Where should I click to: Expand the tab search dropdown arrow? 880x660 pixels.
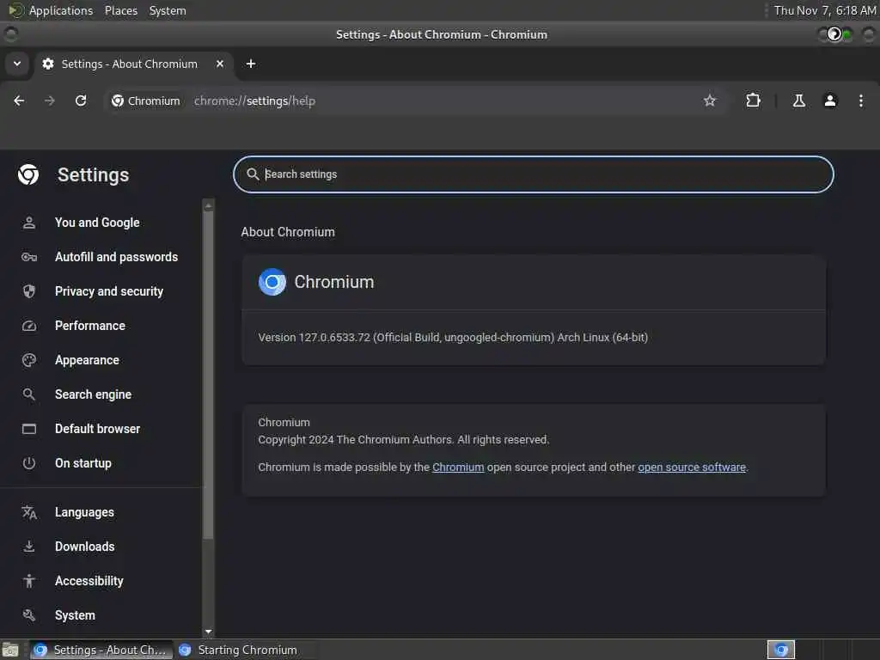(17, 64)
